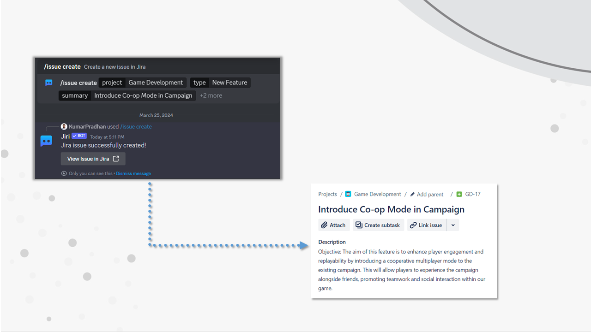591x332 pixels.
Task: Click the Jiri bot icon beside the command input
Action: [x=48, y=83]
